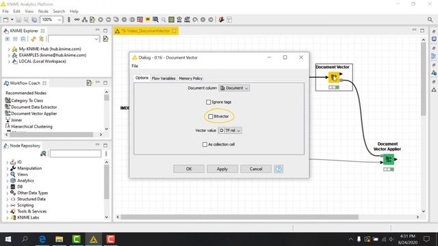This screenshot has height=246, width=438.
Task: Click the Node Repository search mode icon
Action: pos(43,153)
